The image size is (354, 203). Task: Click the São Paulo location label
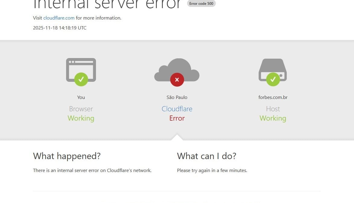(177, 97)
